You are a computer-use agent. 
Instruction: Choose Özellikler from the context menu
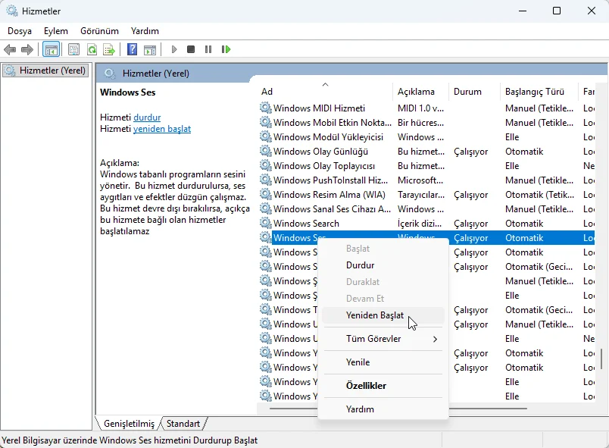click(383, 386)
